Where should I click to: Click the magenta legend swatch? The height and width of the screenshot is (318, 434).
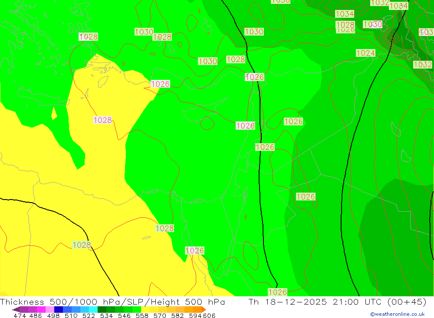(x=41, y=309)
